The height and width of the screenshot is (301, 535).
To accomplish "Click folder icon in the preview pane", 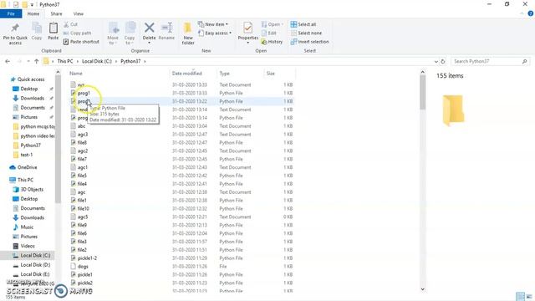I will [x=453, y=110].
